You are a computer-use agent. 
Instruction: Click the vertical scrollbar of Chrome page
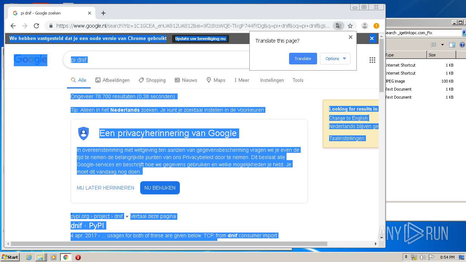(x=382, y=65)
